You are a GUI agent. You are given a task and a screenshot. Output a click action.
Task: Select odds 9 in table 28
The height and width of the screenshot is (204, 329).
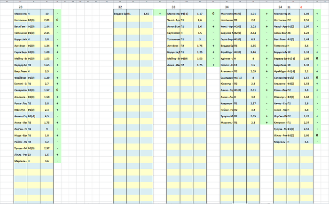47,129
